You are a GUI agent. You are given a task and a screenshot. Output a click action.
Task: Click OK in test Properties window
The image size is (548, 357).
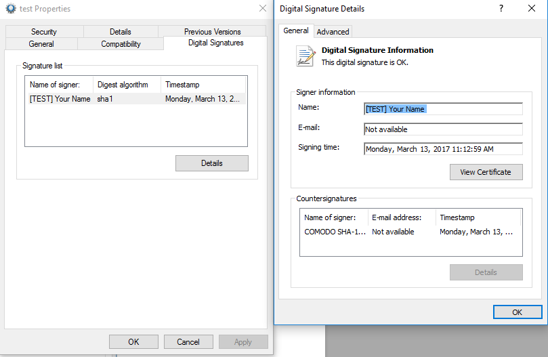(x=133, y=342)
